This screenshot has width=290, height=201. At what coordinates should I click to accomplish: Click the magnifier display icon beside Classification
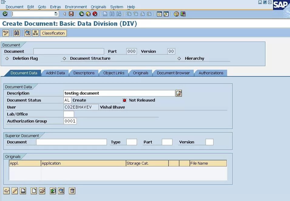[28, 33]
